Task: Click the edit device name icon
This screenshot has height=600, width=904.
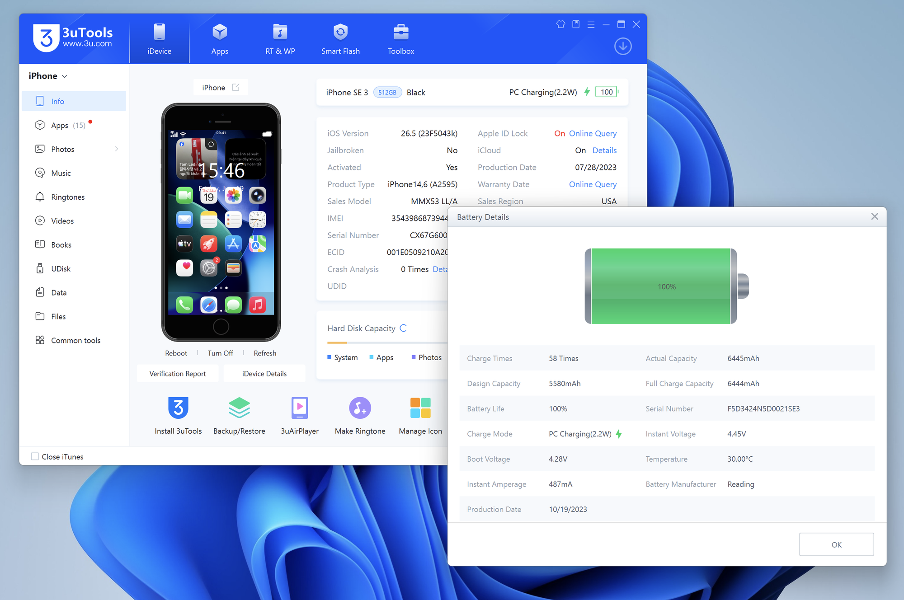Action: (235, 87)
